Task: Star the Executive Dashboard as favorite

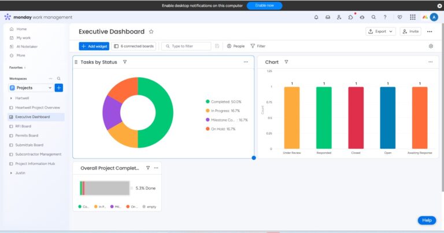Action: (151, 32)
